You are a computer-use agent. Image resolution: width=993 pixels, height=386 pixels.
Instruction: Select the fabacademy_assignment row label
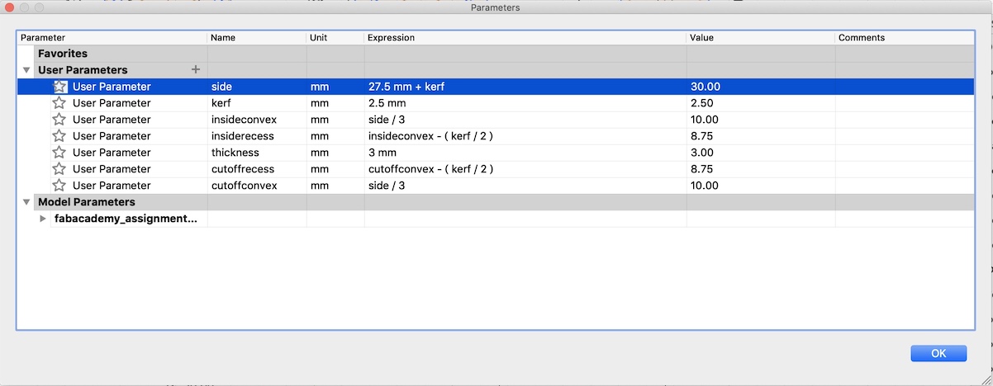click(126, 219)
